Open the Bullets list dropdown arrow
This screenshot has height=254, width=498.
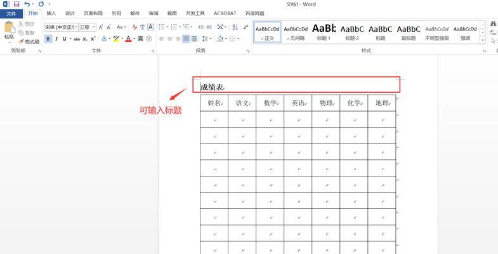click(x=167, y=27)
